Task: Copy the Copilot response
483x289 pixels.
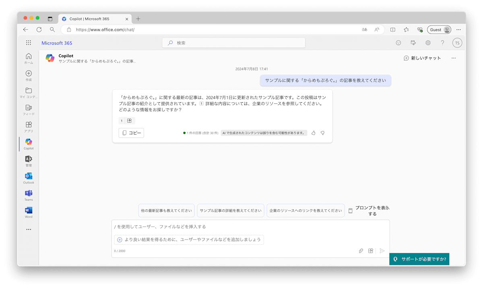Action: (x=131, y=133)
